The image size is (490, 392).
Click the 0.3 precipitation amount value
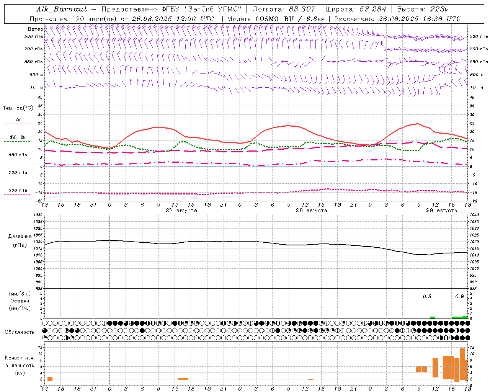(x=427, y=297)
